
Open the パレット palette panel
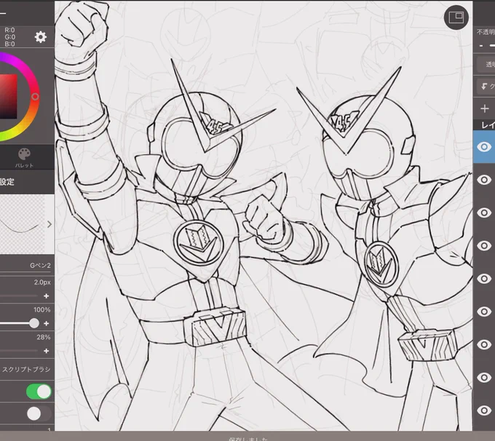(24, 157)
